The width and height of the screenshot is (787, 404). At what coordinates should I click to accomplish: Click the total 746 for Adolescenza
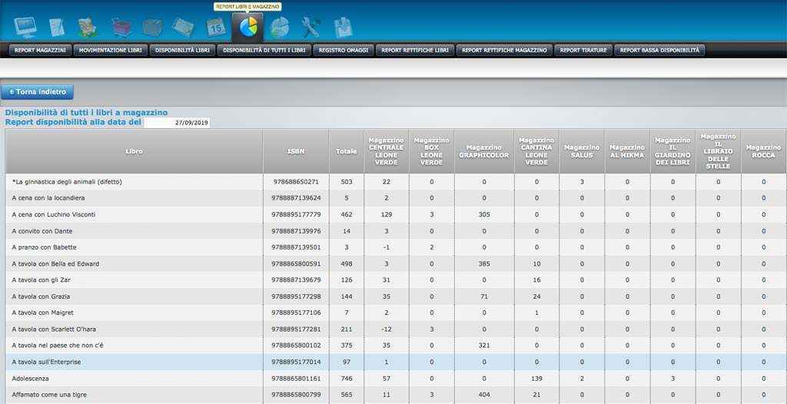tap(347, 379)
